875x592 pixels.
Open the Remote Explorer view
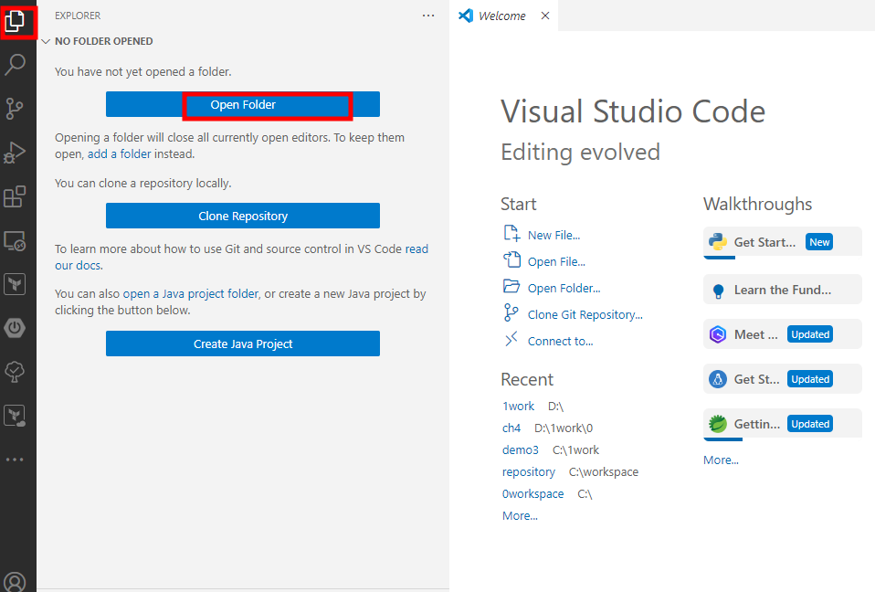click(16, 241)
